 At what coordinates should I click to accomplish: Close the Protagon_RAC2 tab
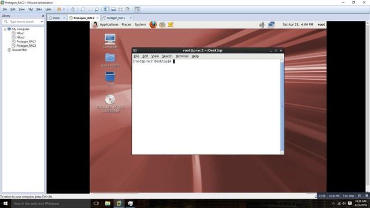(x=98, y=18)
